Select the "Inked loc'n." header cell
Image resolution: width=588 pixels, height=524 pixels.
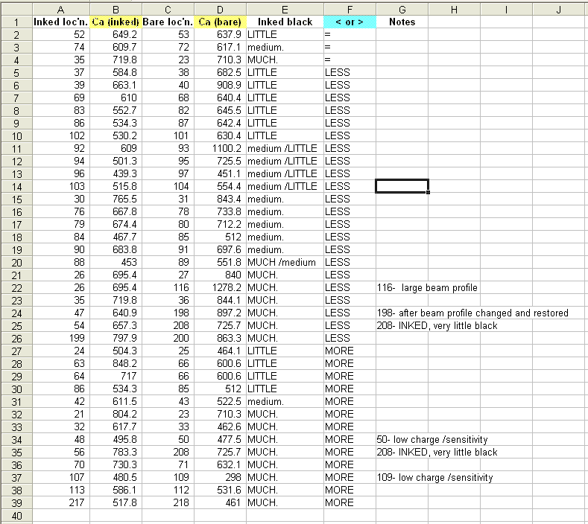point(60,22)
